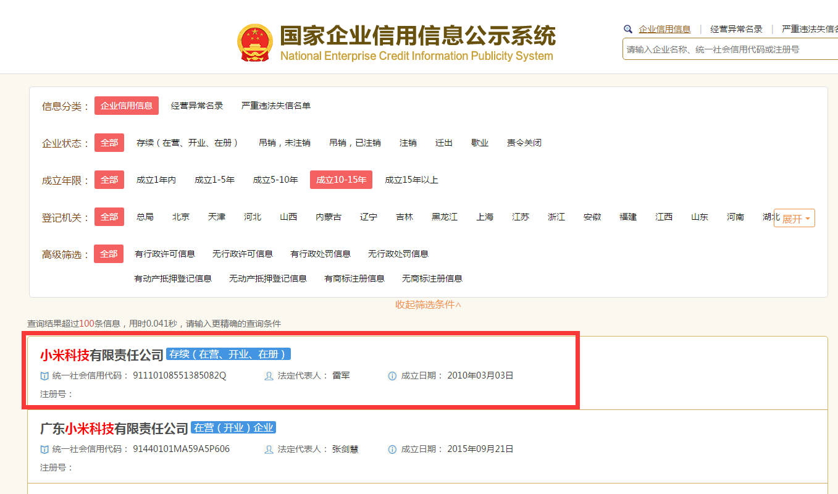
Task: Switch to 经营异常名录 top tab
Action: click(736, 29)
